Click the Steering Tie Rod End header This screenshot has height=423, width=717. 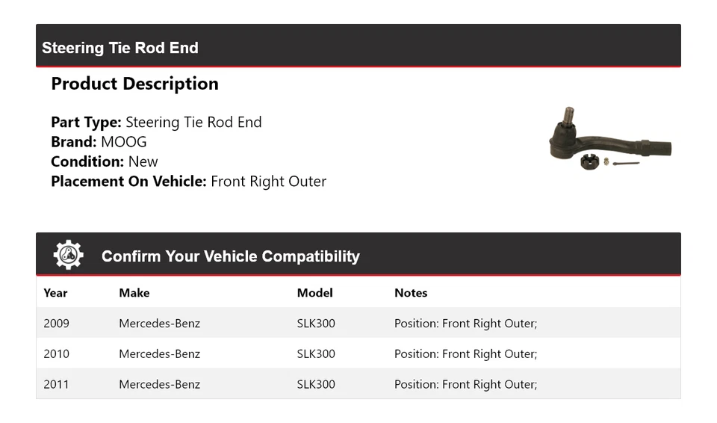120,48
